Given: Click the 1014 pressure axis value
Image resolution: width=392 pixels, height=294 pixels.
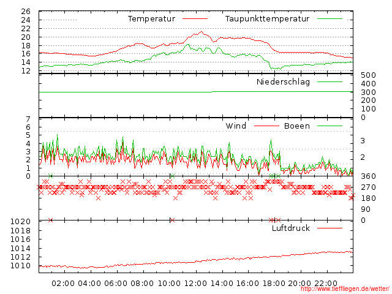Looking at the screenshot, I should [x=20, y=249].
